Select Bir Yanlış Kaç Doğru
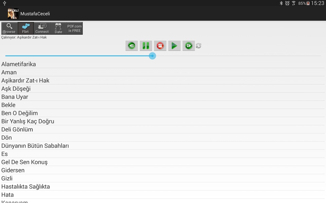Screen dimensions: 326x204 [163, 121]
